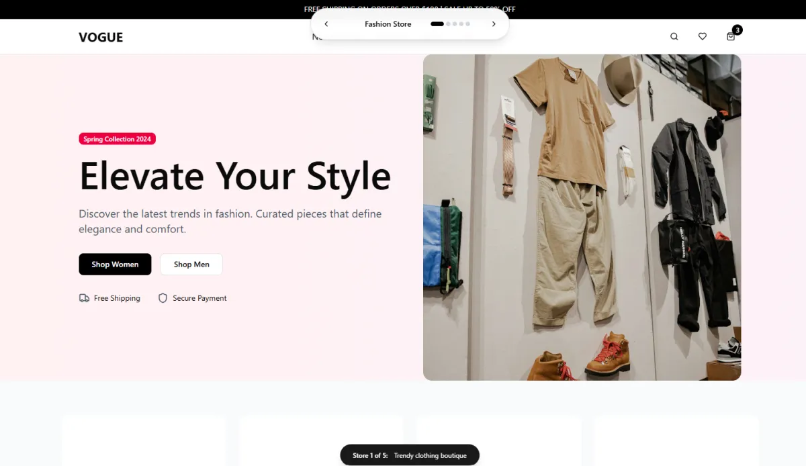Click the Elevate Your Style headline

point(235,176)
